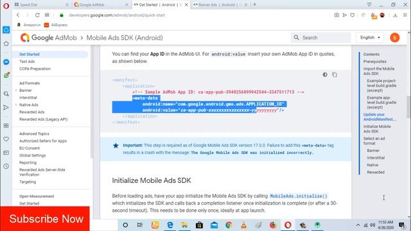Jump to Prerequisites in Contents
The height and width of the screenshot is (231, 411).
click(375, 62)
